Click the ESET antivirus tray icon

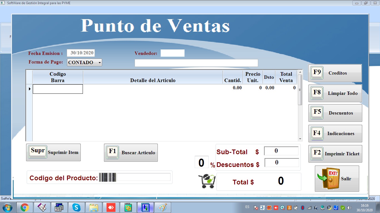(x=282, y=208)
